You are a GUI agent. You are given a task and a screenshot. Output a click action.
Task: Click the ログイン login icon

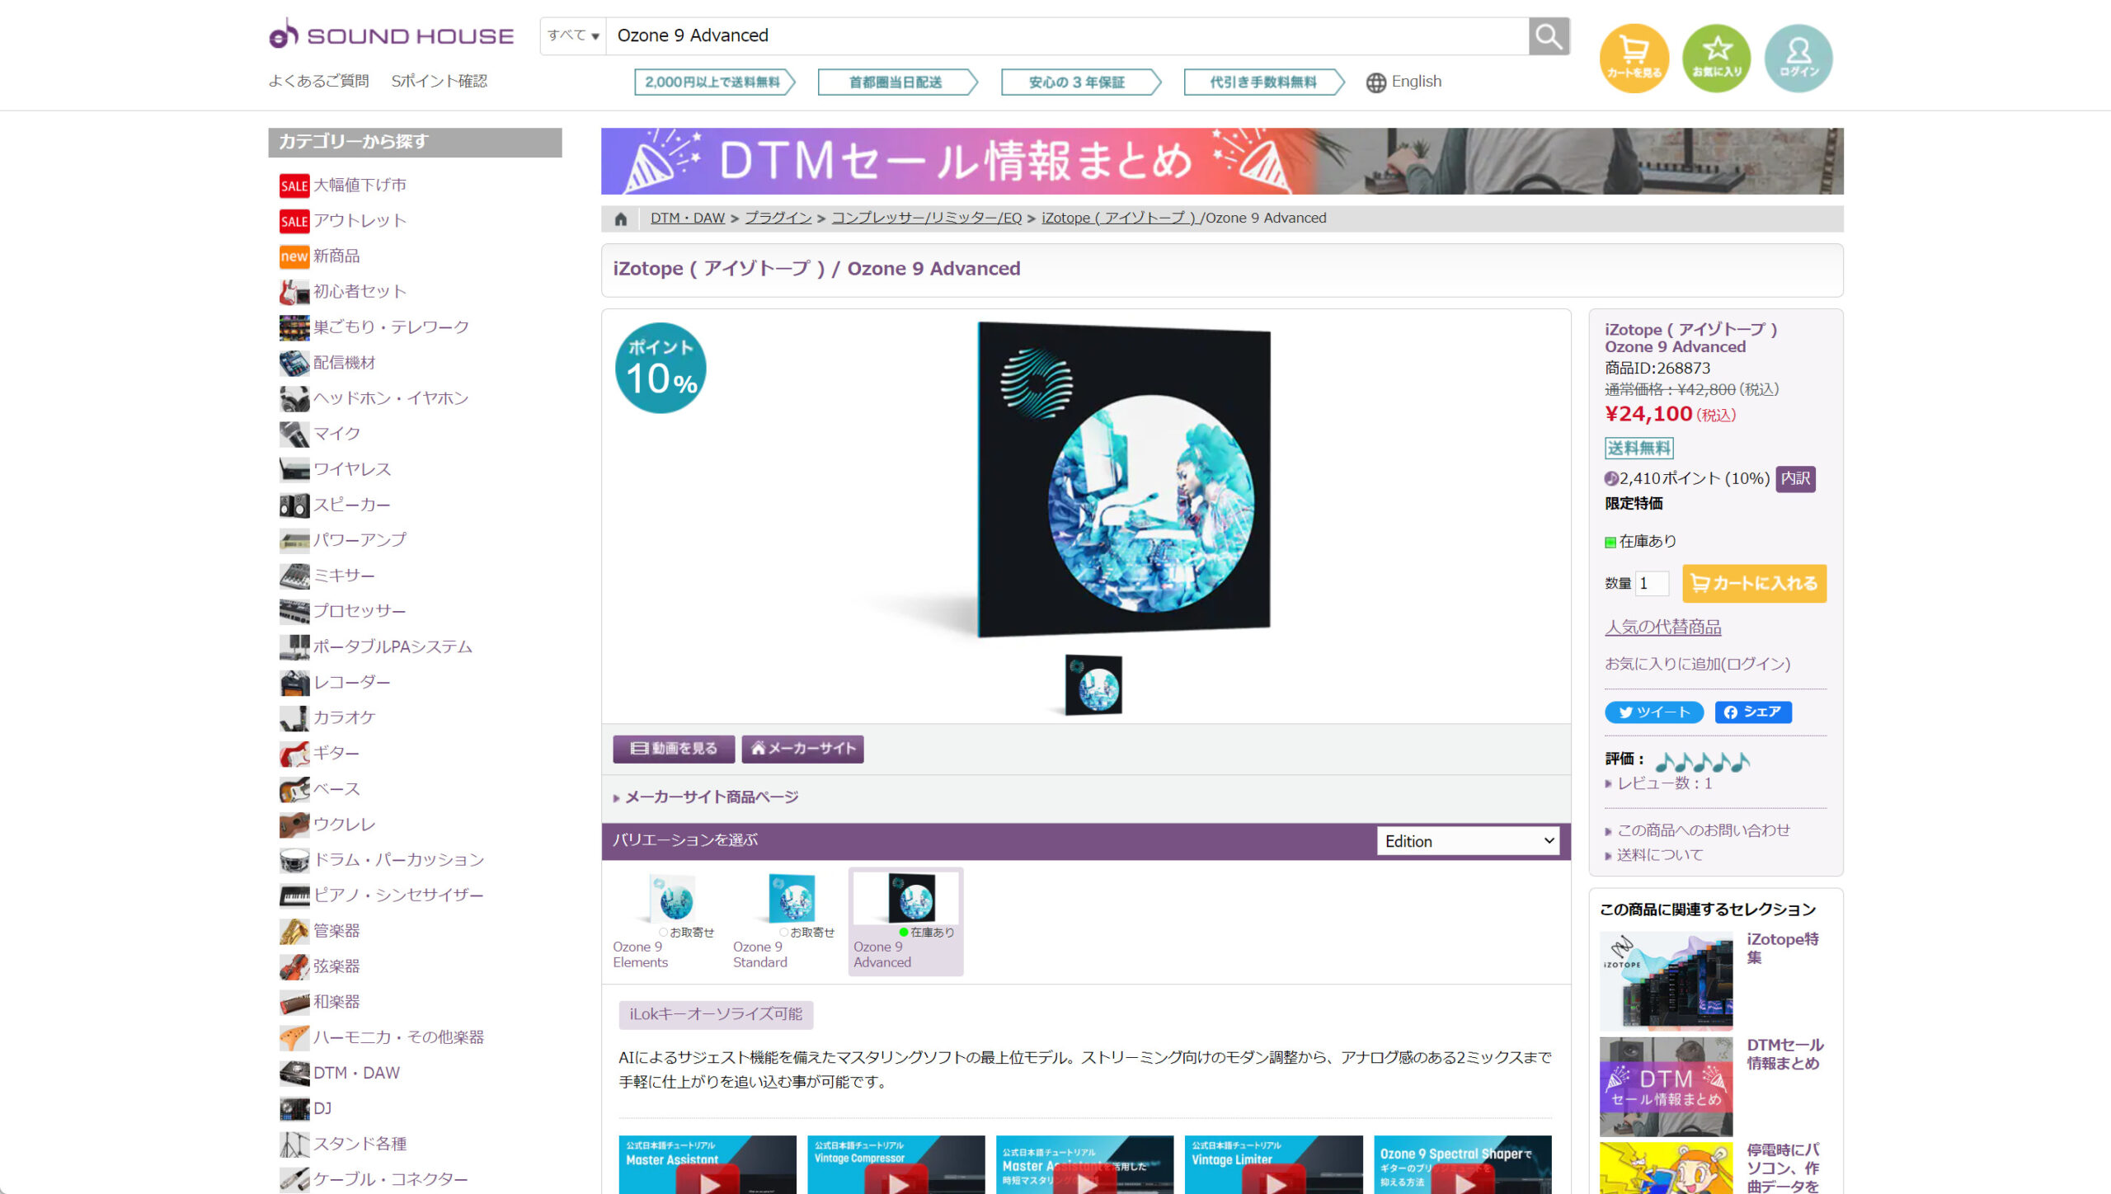click(x=1798, y=58)
